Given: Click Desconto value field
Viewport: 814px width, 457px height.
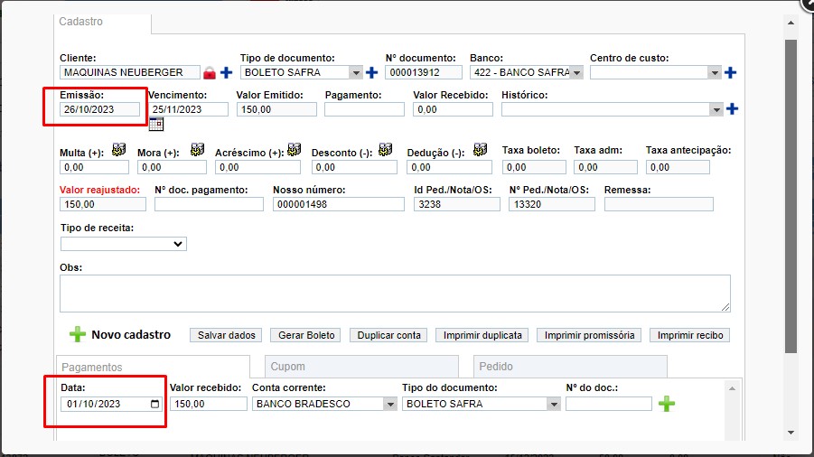Looking at the screenshot, I should [354, 167].
